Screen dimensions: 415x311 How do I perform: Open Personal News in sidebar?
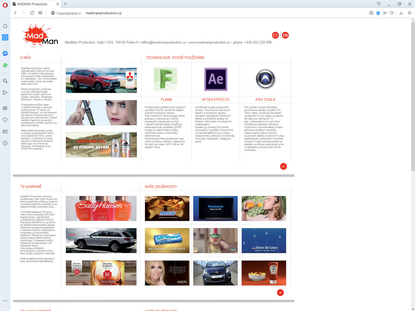coord(5,131)
